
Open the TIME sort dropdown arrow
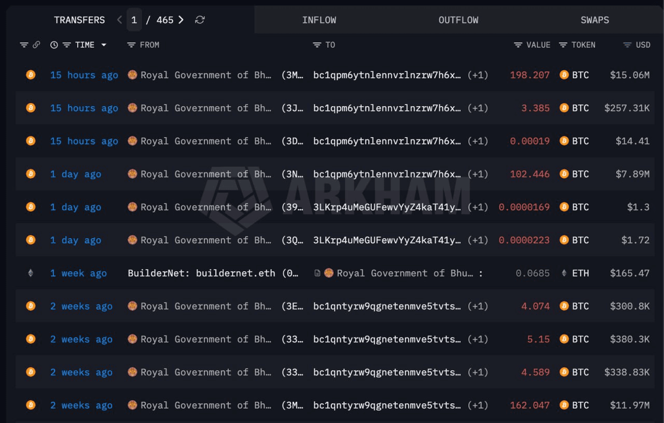coord(104,45)
